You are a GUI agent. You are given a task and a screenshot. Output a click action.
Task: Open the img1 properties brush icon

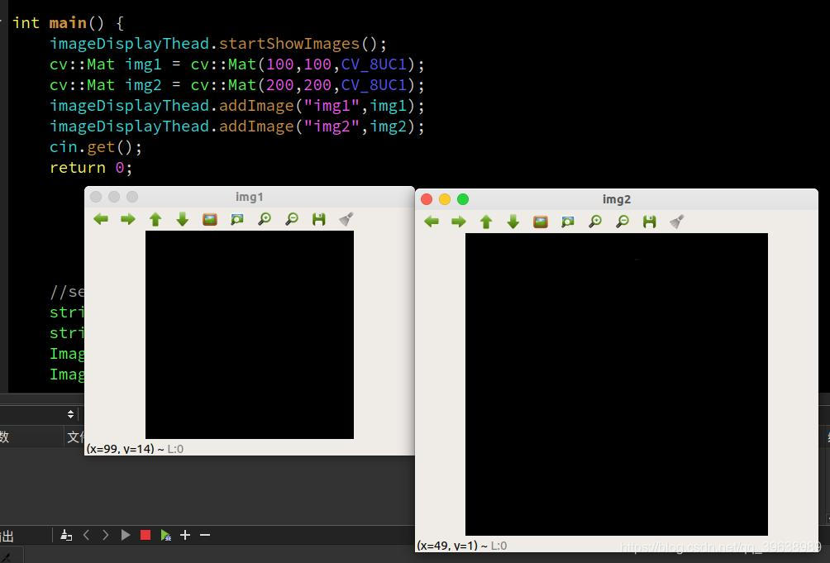[346, 219]
